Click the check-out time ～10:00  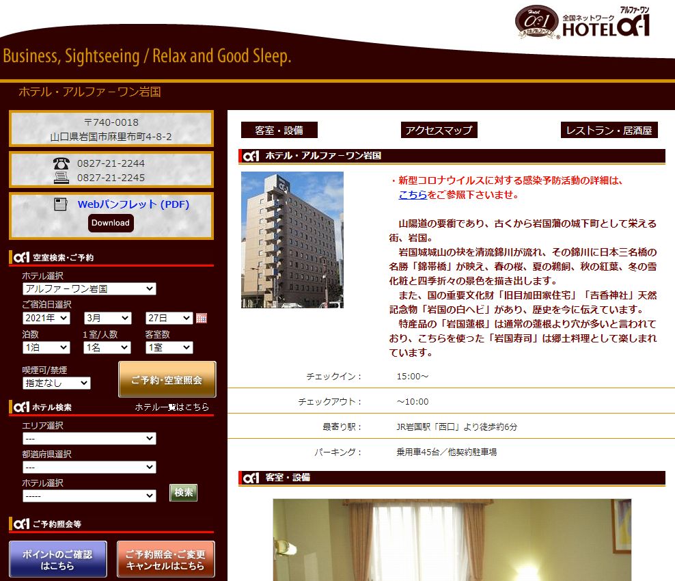(x=413, y=401)
